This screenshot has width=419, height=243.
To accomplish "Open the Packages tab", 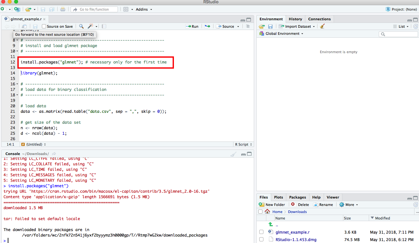I will (x=297, y=197).
